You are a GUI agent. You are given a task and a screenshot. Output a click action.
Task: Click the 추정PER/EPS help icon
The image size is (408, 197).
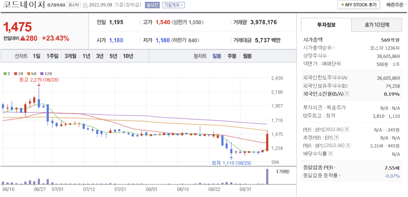[336, 137]
